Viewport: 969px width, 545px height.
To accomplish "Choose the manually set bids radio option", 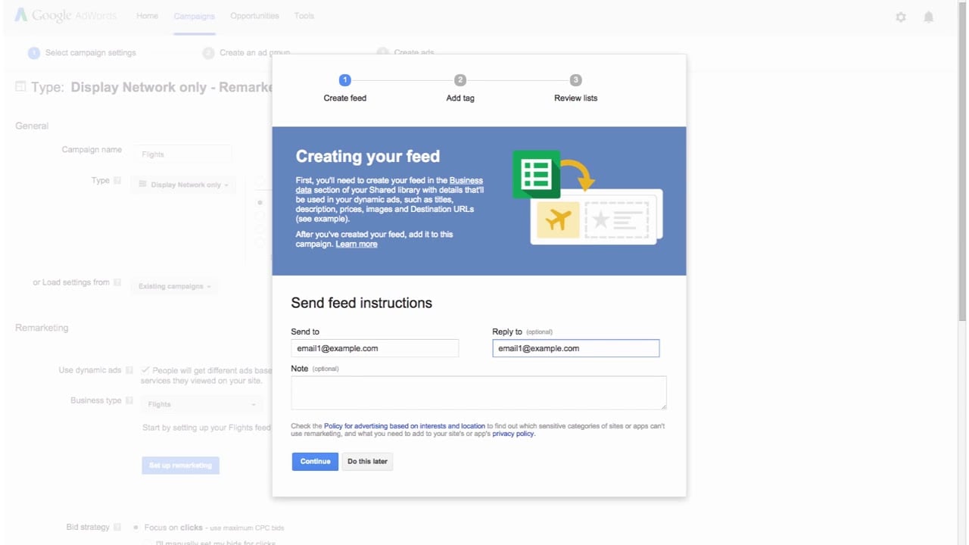I will (146, 542).
